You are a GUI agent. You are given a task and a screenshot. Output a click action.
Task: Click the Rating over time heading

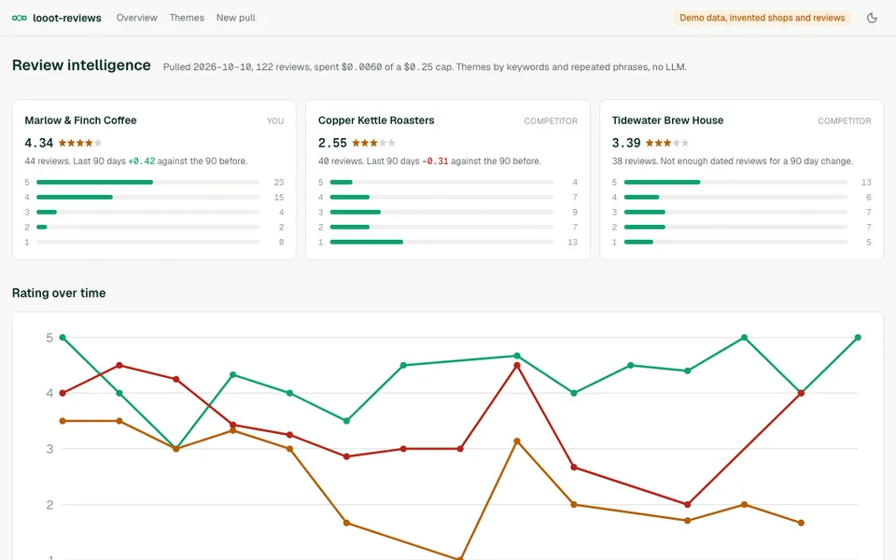pos(59,293)
